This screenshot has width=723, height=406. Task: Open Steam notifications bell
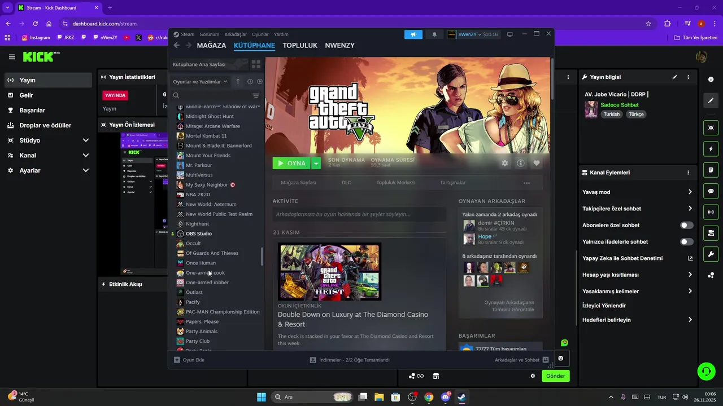click(x=434, y=34)
